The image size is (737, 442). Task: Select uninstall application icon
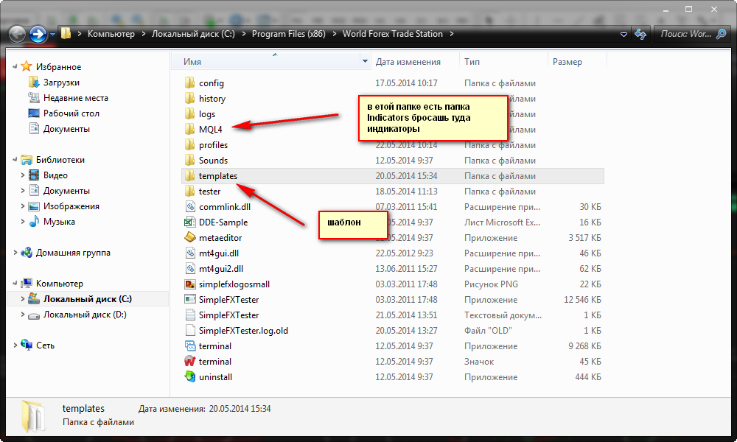(190, 377)
